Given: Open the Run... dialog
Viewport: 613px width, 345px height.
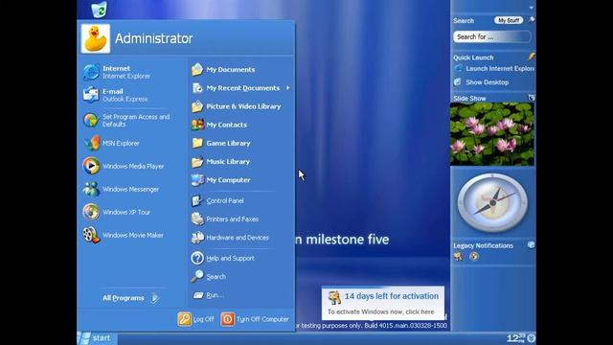Looking at the screenshot, I should click(208, 295).
